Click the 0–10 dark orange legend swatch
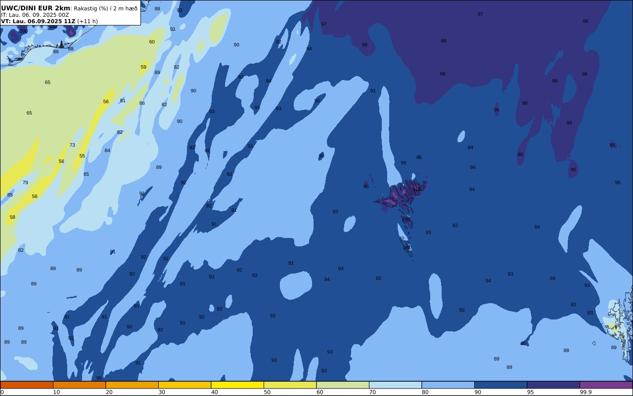This screenshot has width=633, height=396. click(27, 385)
